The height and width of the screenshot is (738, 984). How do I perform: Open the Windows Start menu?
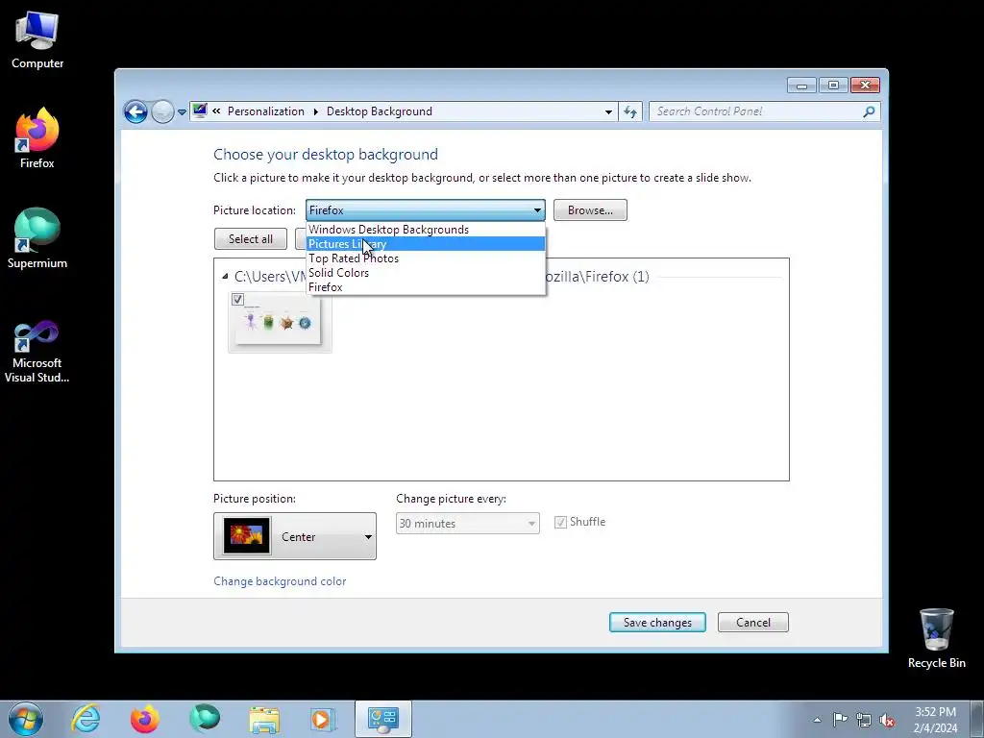pyautogui.click(x=26, y=719)
